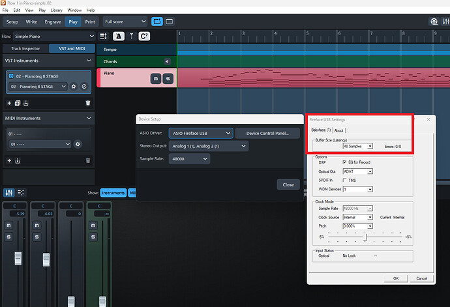The width and height of the screenshot is (450, 307).
Task: Add a new VST instrument with plus icon
Action: tap(9, 103)
